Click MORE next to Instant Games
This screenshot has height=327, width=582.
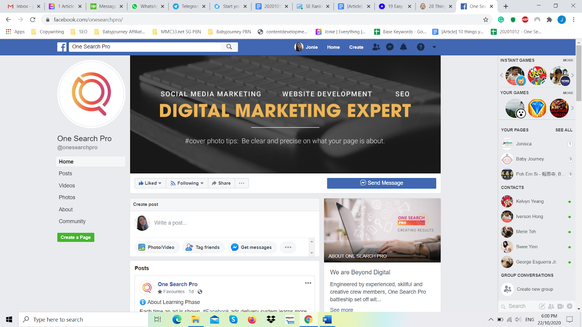click(568, 60)
